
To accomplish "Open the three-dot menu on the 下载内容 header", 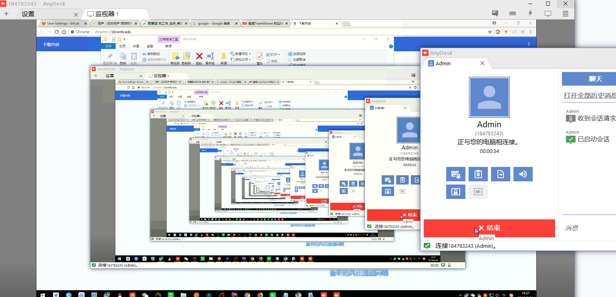I will point(529,44).
